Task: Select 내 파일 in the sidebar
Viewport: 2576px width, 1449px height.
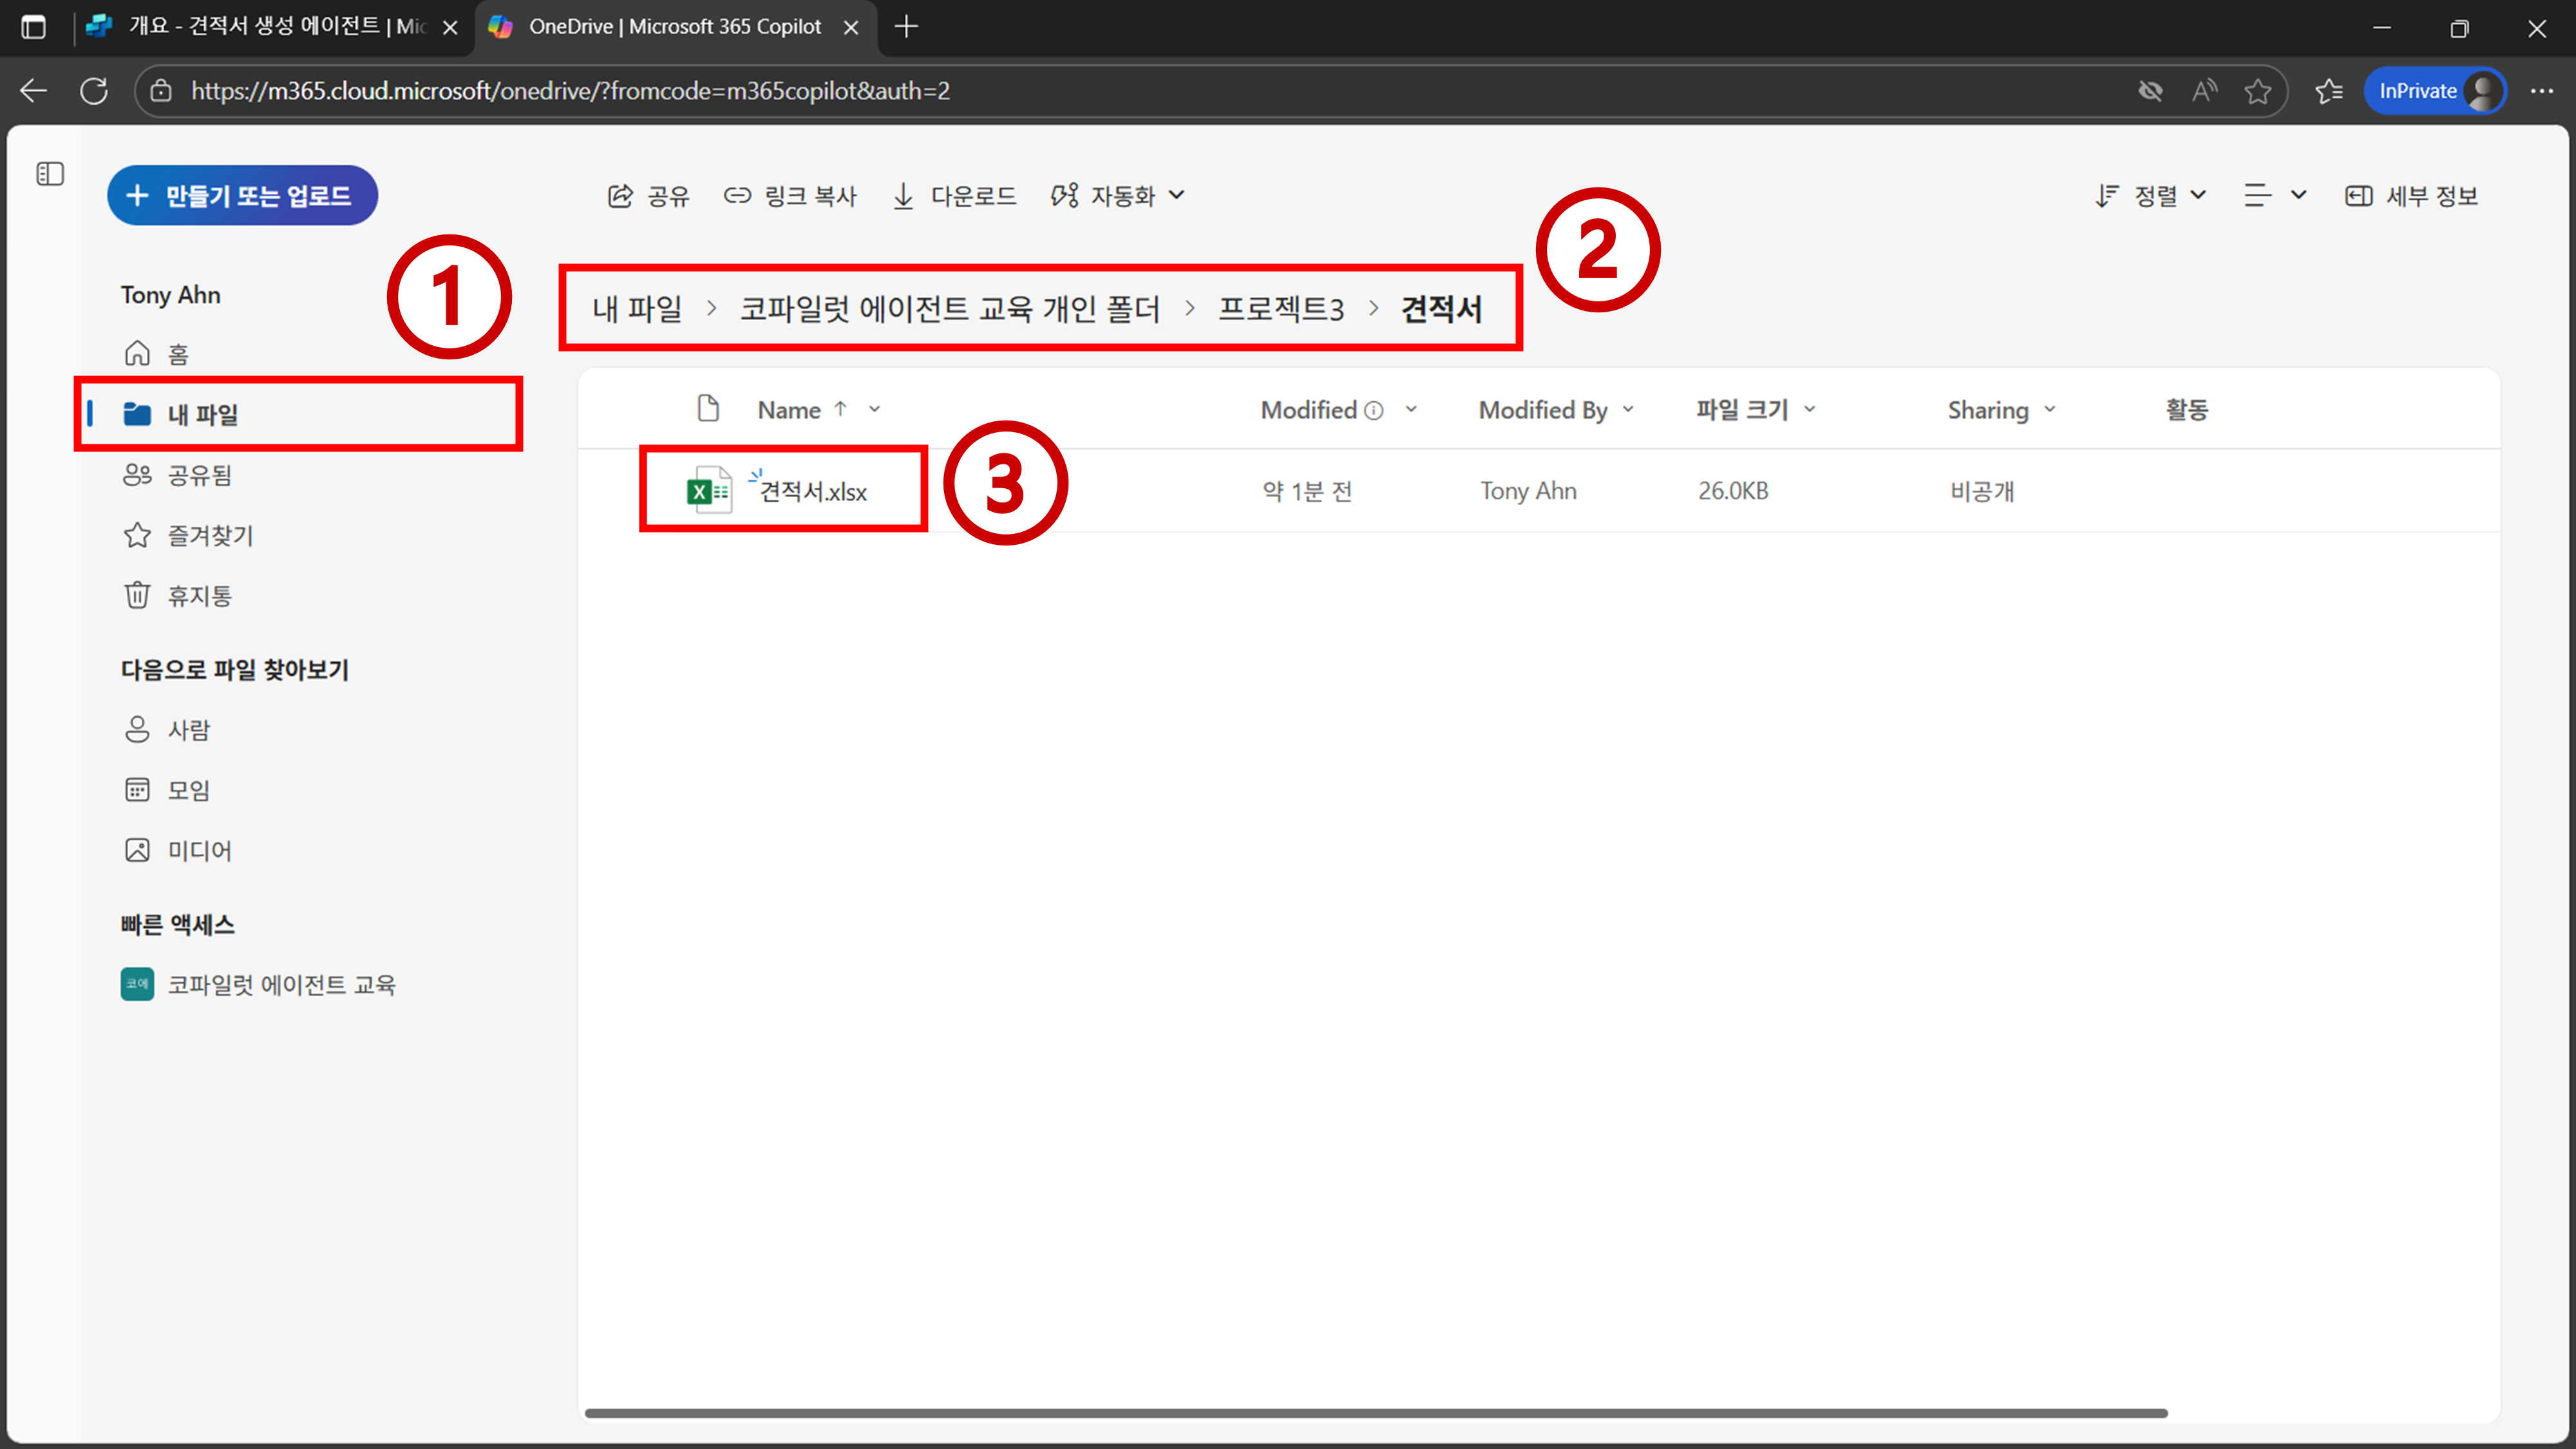Action: click(202, 414)
